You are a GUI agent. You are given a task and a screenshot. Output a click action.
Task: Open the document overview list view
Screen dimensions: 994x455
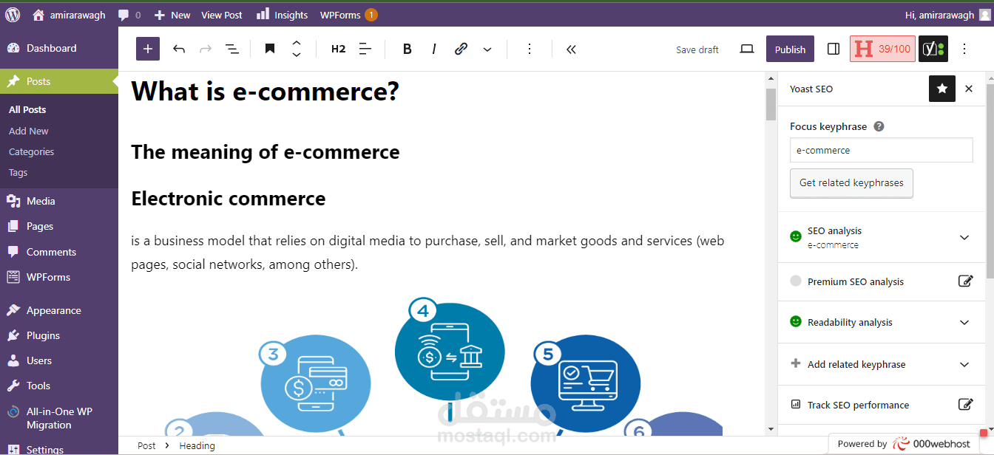click(232, 49)
